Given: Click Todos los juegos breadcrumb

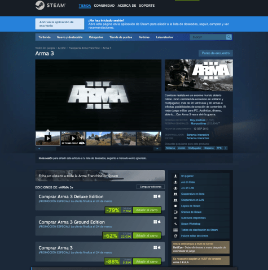Looking at the screenshot, I should (45, 48).
